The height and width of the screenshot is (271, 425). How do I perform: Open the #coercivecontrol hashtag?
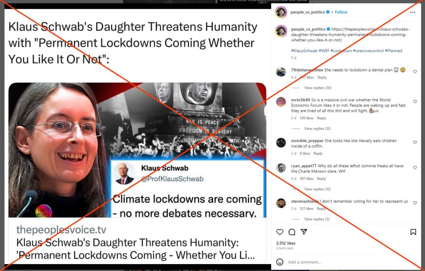tap(368, 51)
